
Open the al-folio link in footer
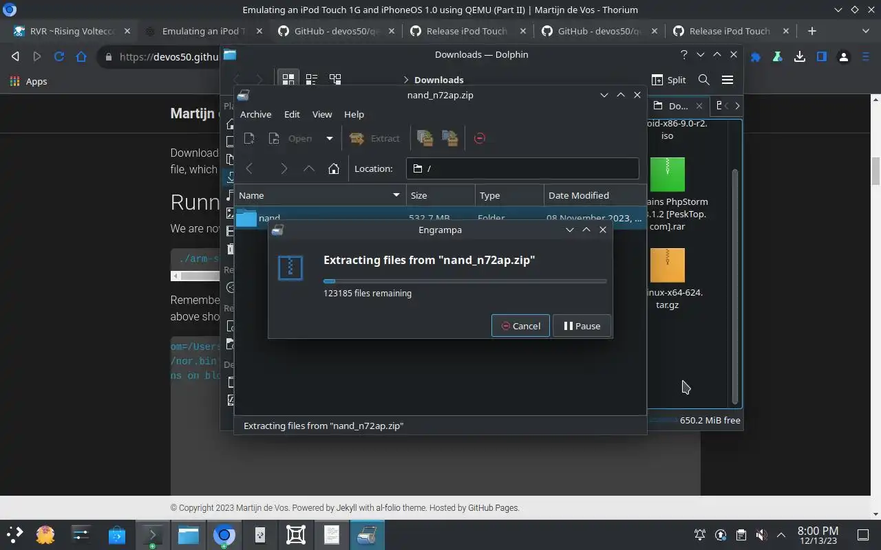click(389, 508)
